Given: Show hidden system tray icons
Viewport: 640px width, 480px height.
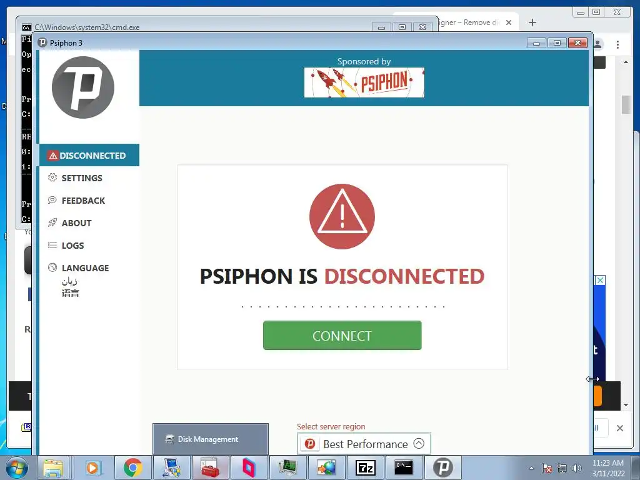Looking at the screenshot, I should click(x=531, y=469).
